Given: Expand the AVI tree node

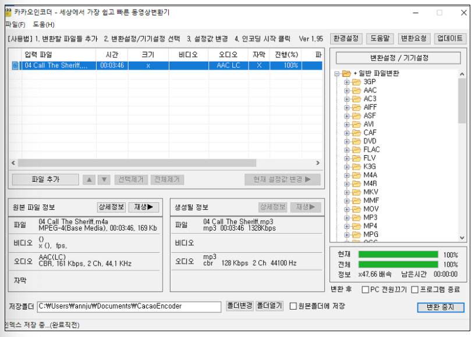Looking at the screenshot, I should point(347,124).
